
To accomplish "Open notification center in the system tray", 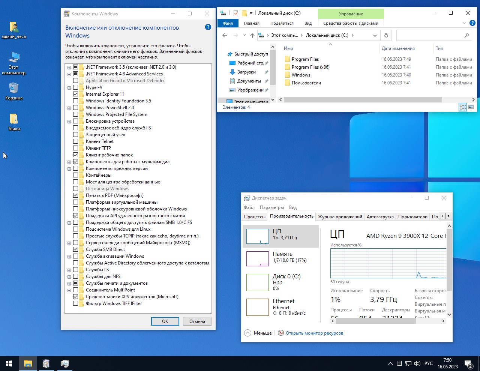I will coord(468,363).
